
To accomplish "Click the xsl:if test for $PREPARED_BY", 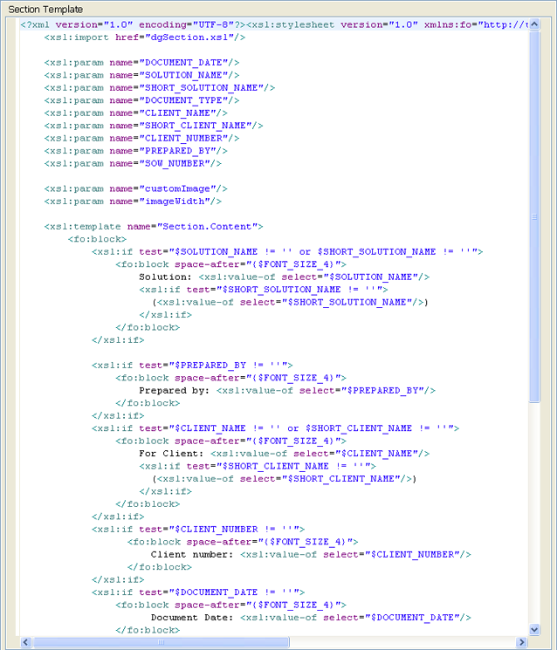I will pyautogui.click(x=192, y=366).
